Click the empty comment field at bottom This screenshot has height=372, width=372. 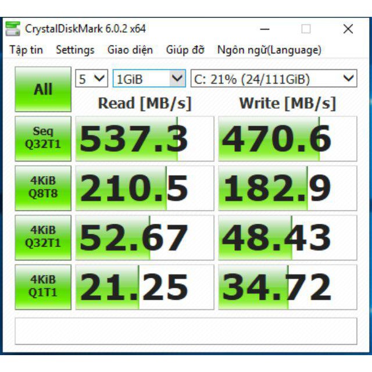[x=185, y=332]
